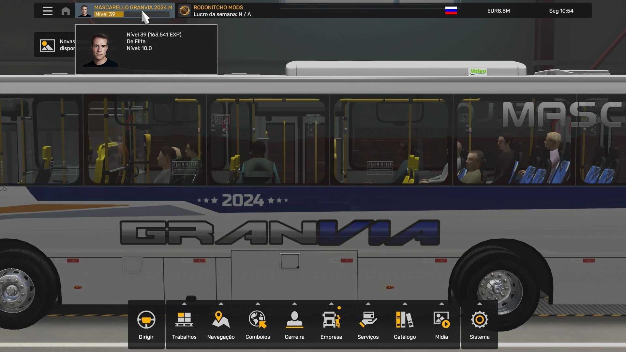Expand the arrow above Sistema
This screenshot has height=352, width=626.
tap(479, 304)
